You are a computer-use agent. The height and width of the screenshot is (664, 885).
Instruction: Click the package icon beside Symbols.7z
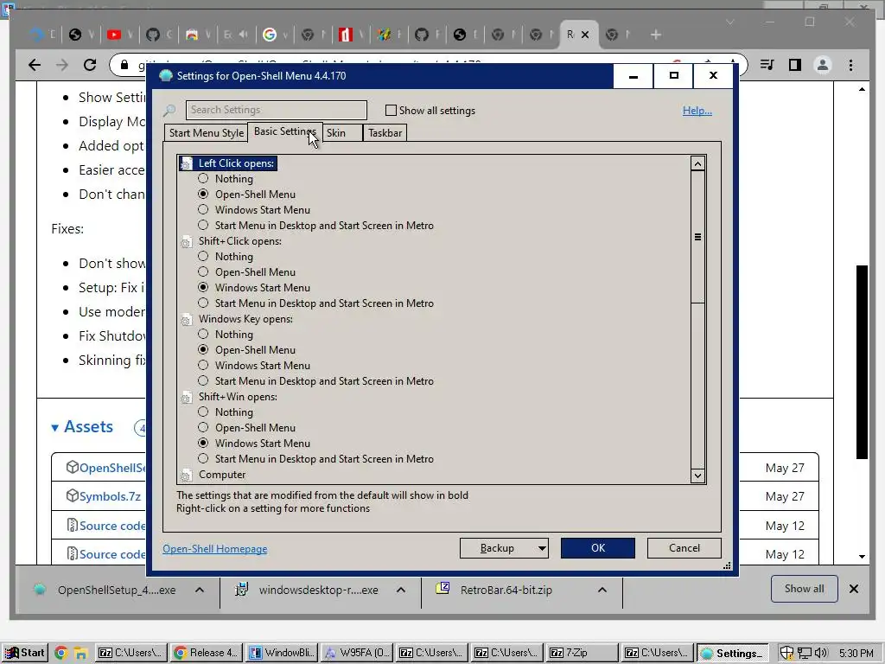click(x=73, y=495)
